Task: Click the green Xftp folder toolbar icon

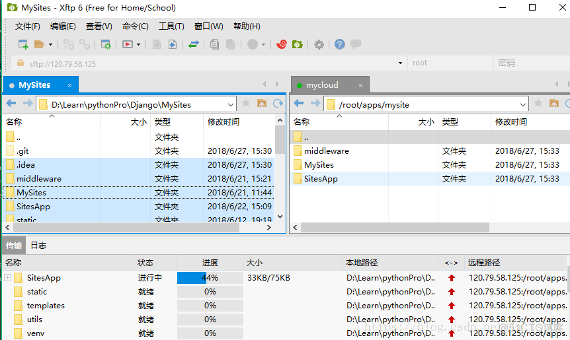Action: point(298,44)
